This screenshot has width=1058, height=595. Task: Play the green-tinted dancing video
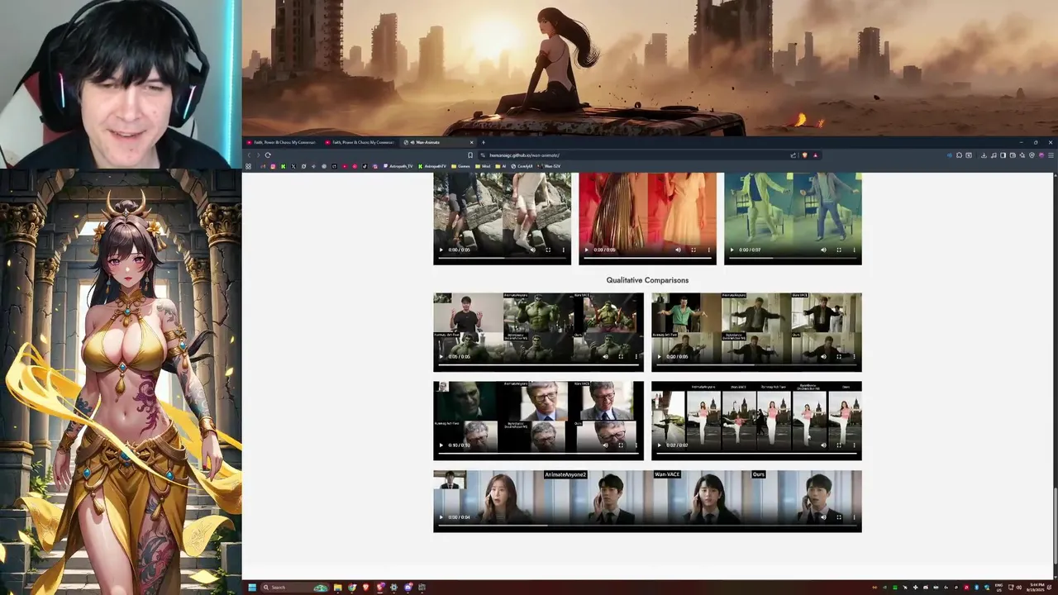coord(732,250)
